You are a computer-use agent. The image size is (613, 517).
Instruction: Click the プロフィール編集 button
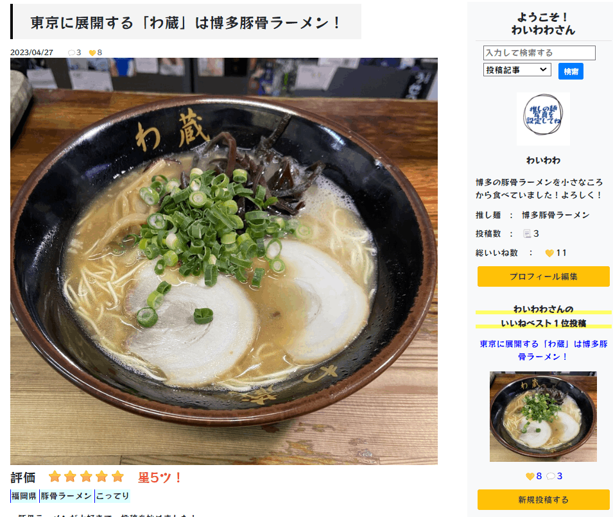click(x=543, y=276)
